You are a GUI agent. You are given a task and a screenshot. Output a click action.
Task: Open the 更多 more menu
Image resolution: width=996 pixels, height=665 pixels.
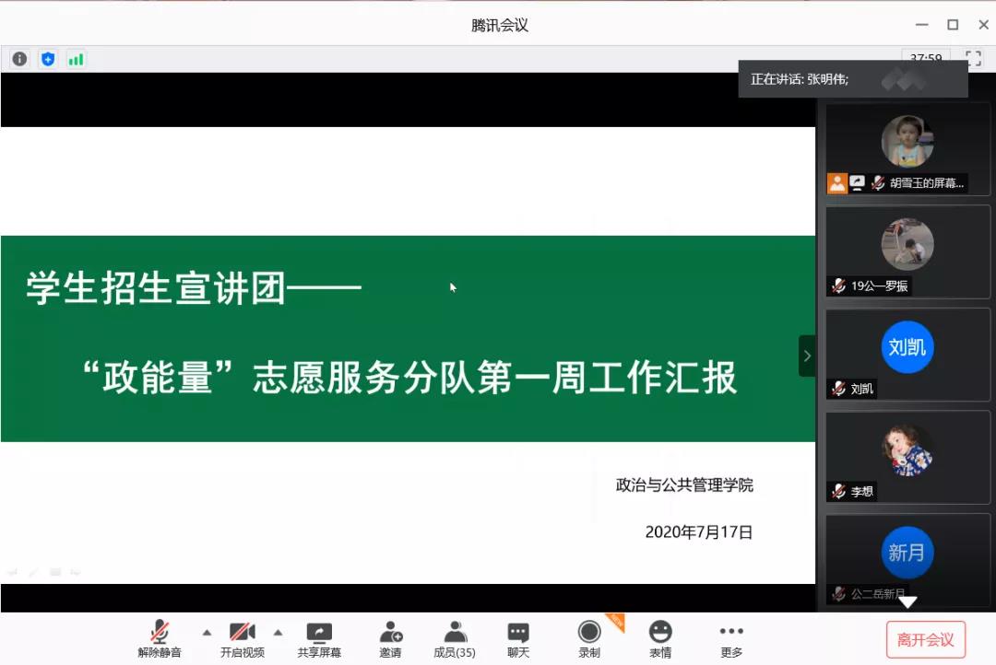[x=731, y=638]
